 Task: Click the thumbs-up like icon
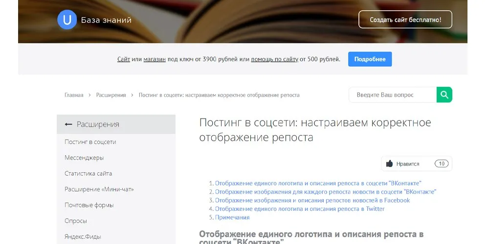click(389, 163)
